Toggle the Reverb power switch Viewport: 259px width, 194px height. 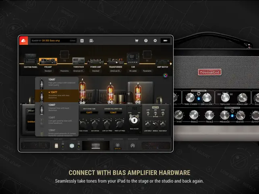[79, 145]
